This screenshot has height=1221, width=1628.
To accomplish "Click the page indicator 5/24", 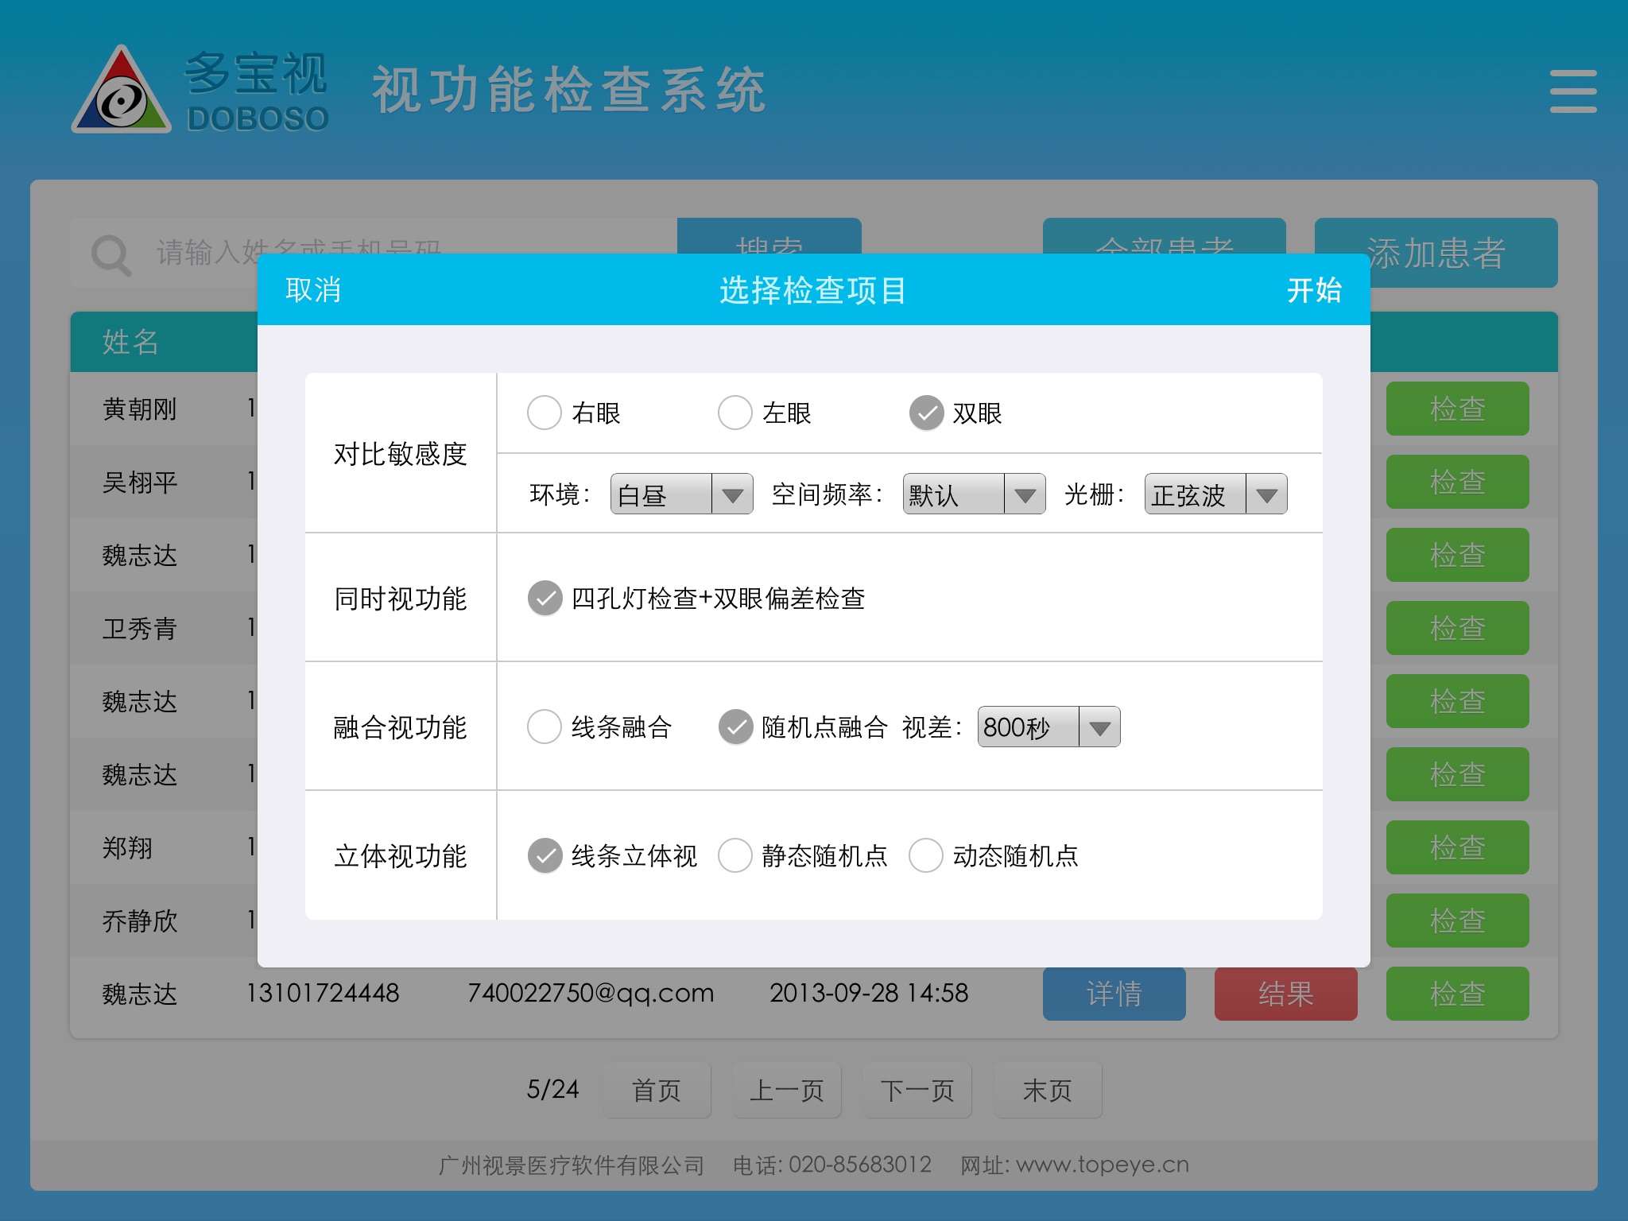I will point(552,1089).
